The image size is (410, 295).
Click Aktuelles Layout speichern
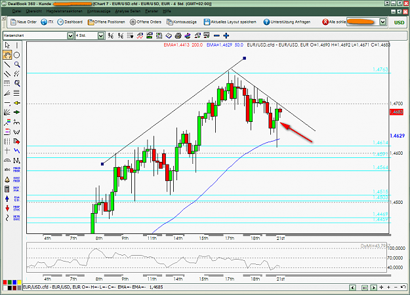click(230, 22)
